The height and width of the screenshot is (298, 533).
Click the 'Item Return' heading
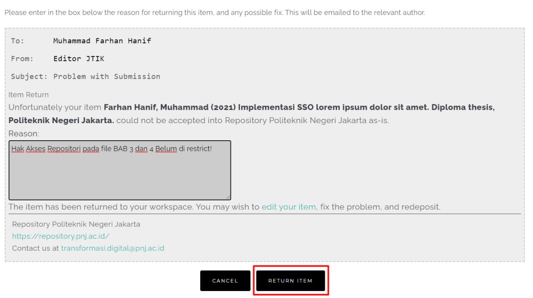click(28, 95)
